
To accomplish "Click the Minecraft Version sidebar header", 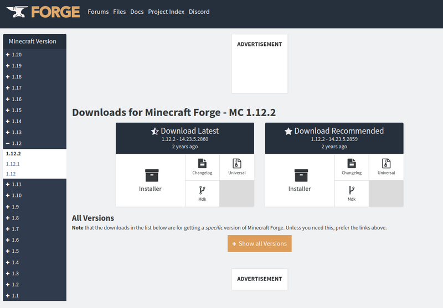I will [x=35, y=41].
